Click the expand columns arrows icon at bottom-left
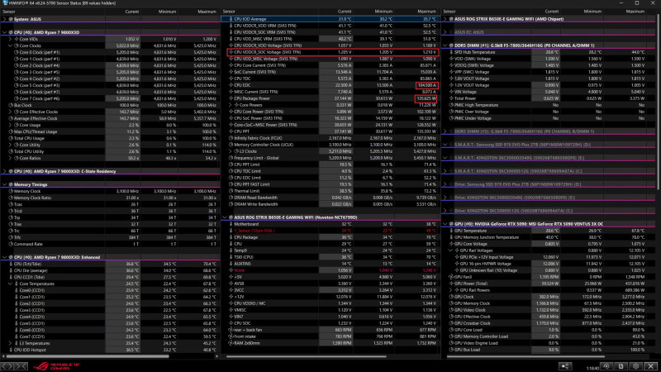661x372 pixels. [x=7, y=365]
